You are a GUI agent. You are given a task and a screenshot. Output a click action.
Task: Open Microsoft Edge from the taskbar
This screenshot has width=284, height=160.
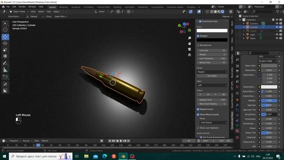tap(105, 156)
